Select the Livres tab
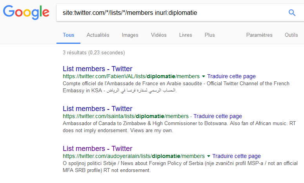Image resolution: width=304 pixels, height=183 pixels. click(186, 35)
